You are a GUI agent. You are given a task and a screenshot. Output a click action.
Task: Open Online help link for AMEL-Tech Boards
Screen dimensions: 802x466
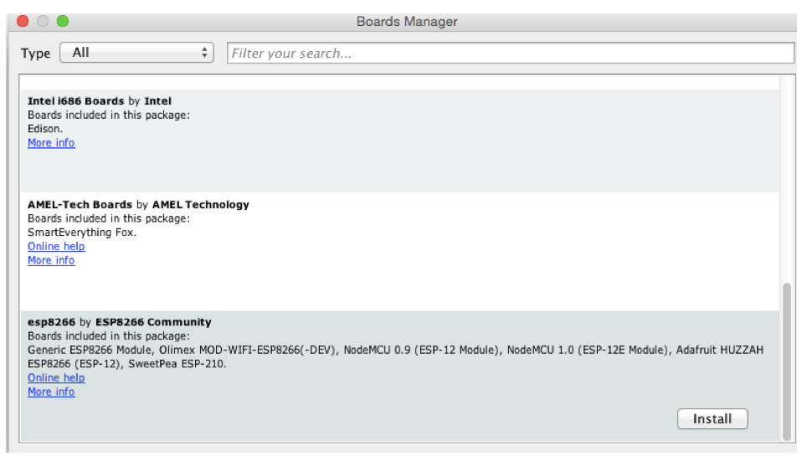(x=56, y=246)
